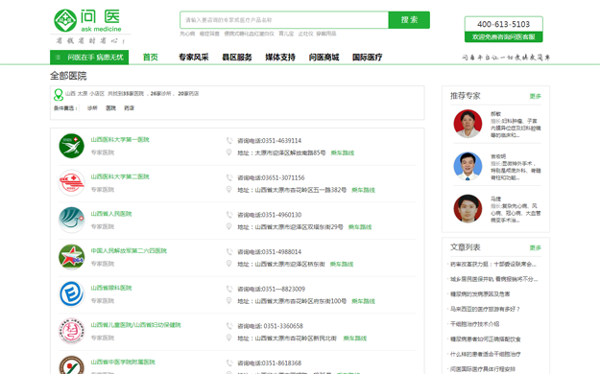This screenshot has height=374, width=600.
Task: Open 乘车路线 for 山西医科大学第一医院
Action: click(x=343, y=152)
